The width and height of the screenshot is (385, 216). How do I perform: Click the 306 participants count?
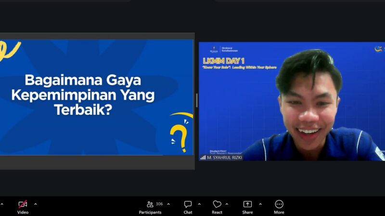tap(159, 204)
